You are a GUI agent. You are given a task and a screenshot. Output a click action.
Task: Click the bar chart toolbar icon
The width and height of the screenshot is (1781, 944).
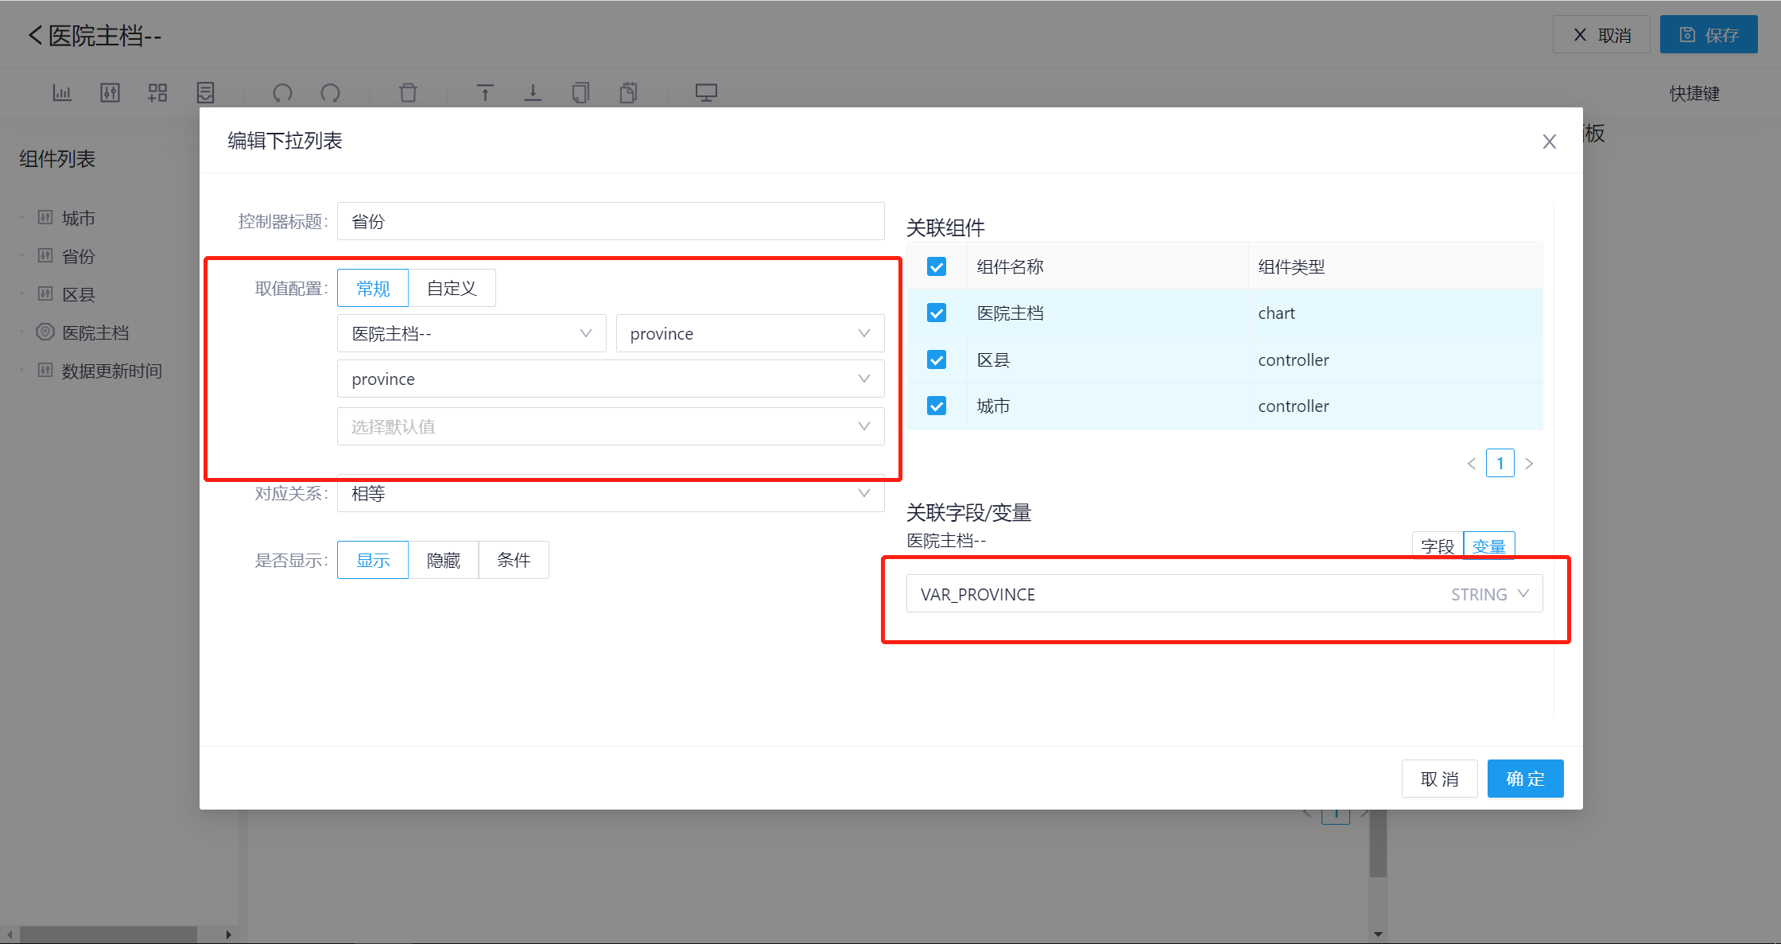(x=62, y=93)
